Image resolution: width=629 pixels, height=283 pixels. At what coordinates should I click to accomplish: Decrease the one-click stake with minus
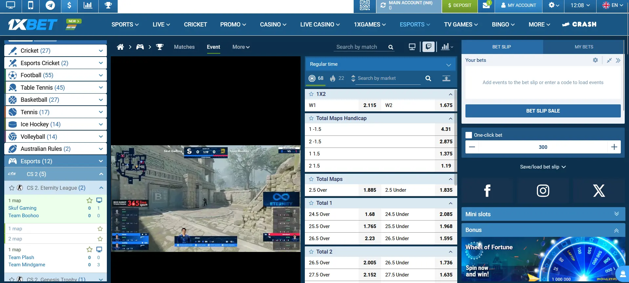click(472, 147)
